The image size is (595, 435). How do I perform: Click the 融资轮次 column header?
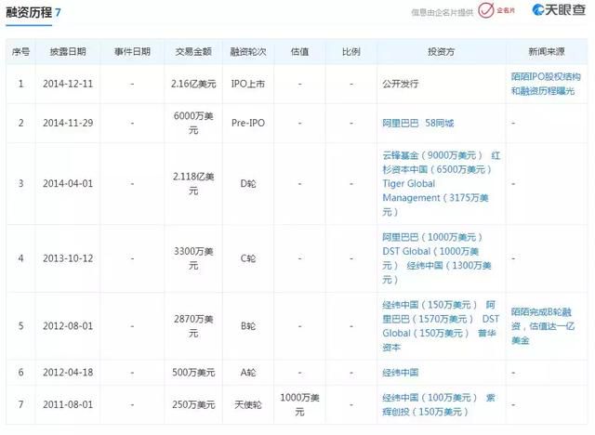pyautogui.click(x=248, y=51)
